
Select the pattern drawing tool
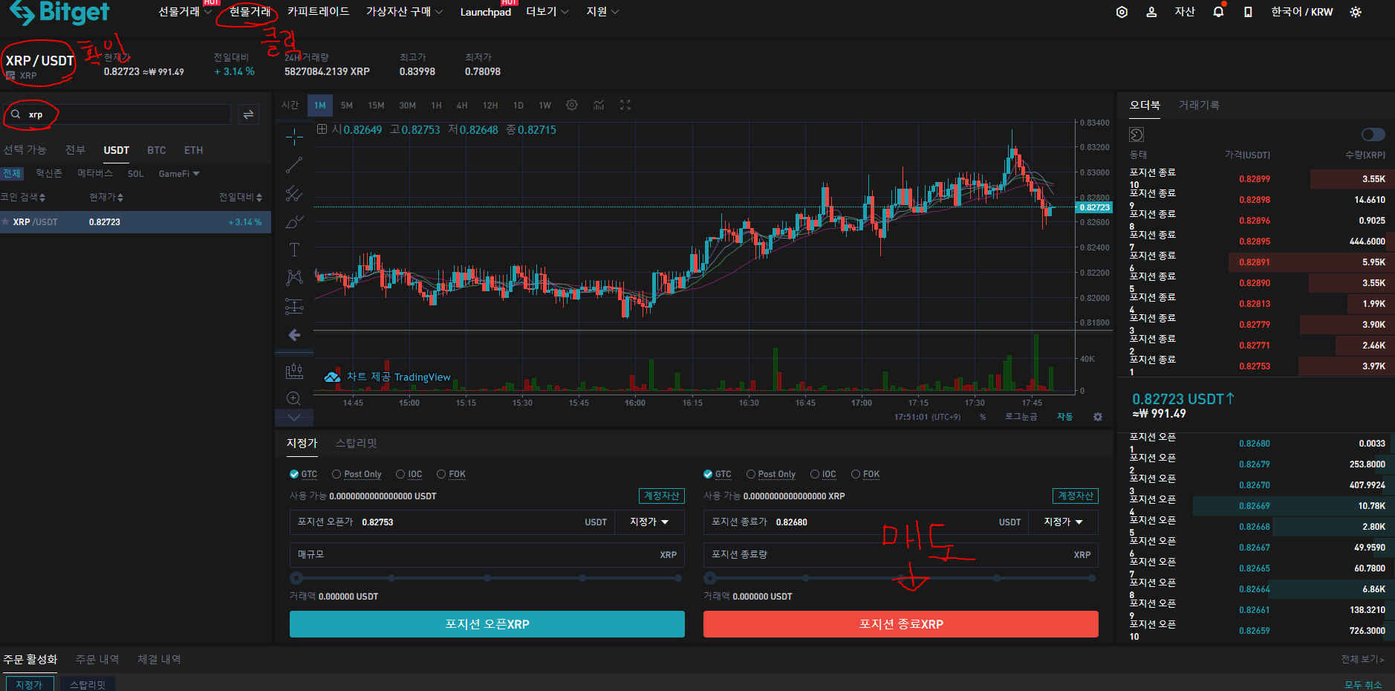[294, 278]
